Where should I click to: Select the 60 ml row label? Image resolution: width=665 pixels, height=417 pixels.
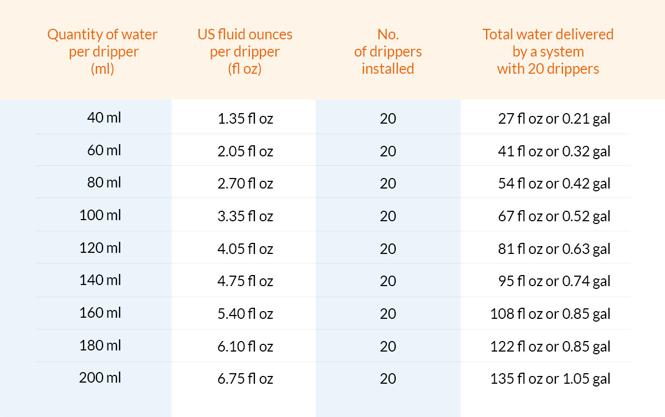point(104,150)
